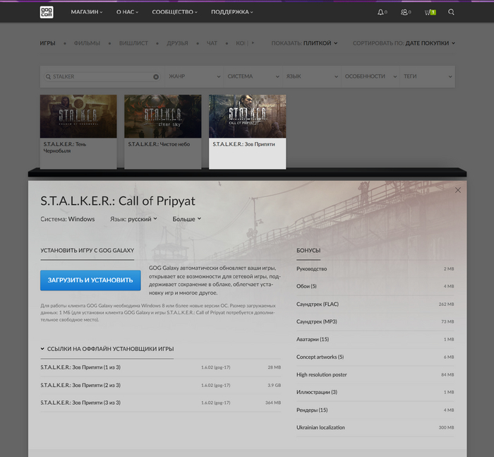Click into the STALKER search input
The height and width of the screenshot is (457, 494).
[102, 77]
